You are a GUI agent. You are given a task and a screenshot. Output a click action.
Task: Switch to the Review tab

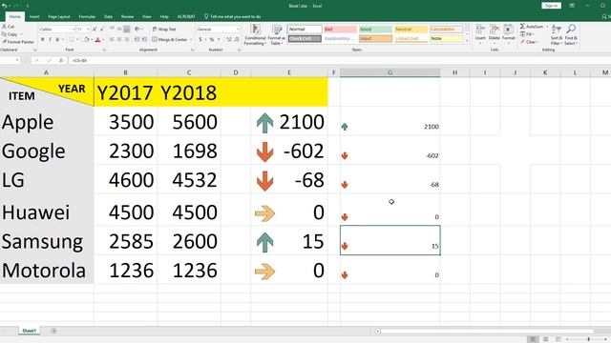[x=127, y=17]
